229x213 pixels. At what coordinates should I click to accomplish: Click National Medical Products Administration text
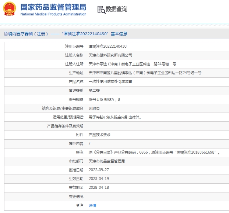(53, 14)
